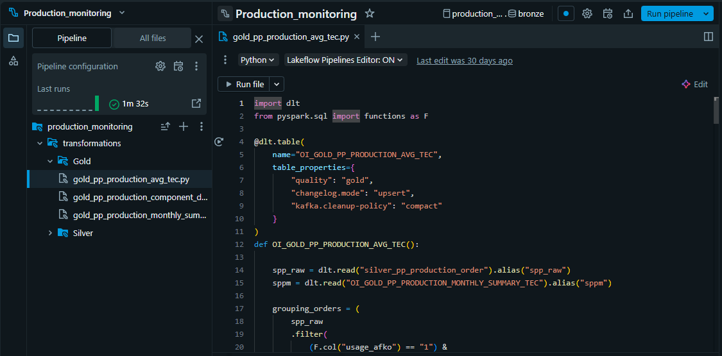The image size is (722, 356).
Task: Click the editor vertical scrollbar
Action: [716, 110]
